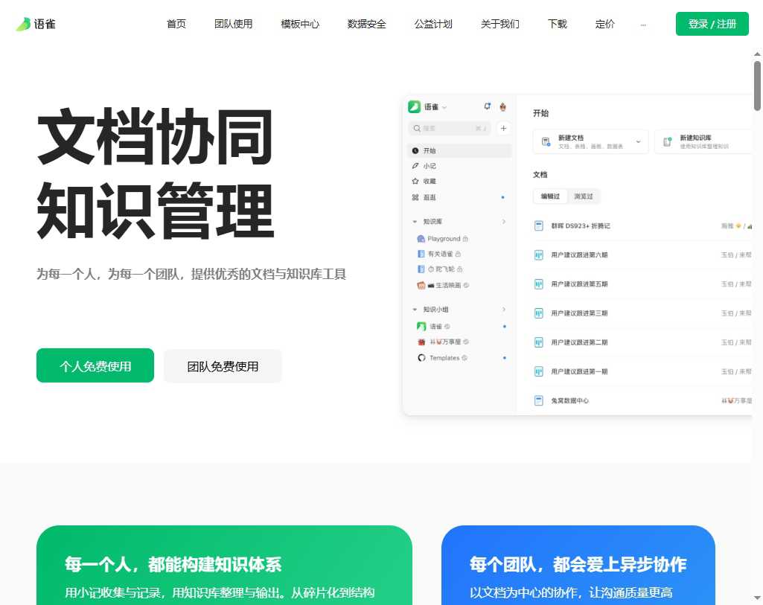Click the search field in preview sidebar

pos(449,129)
